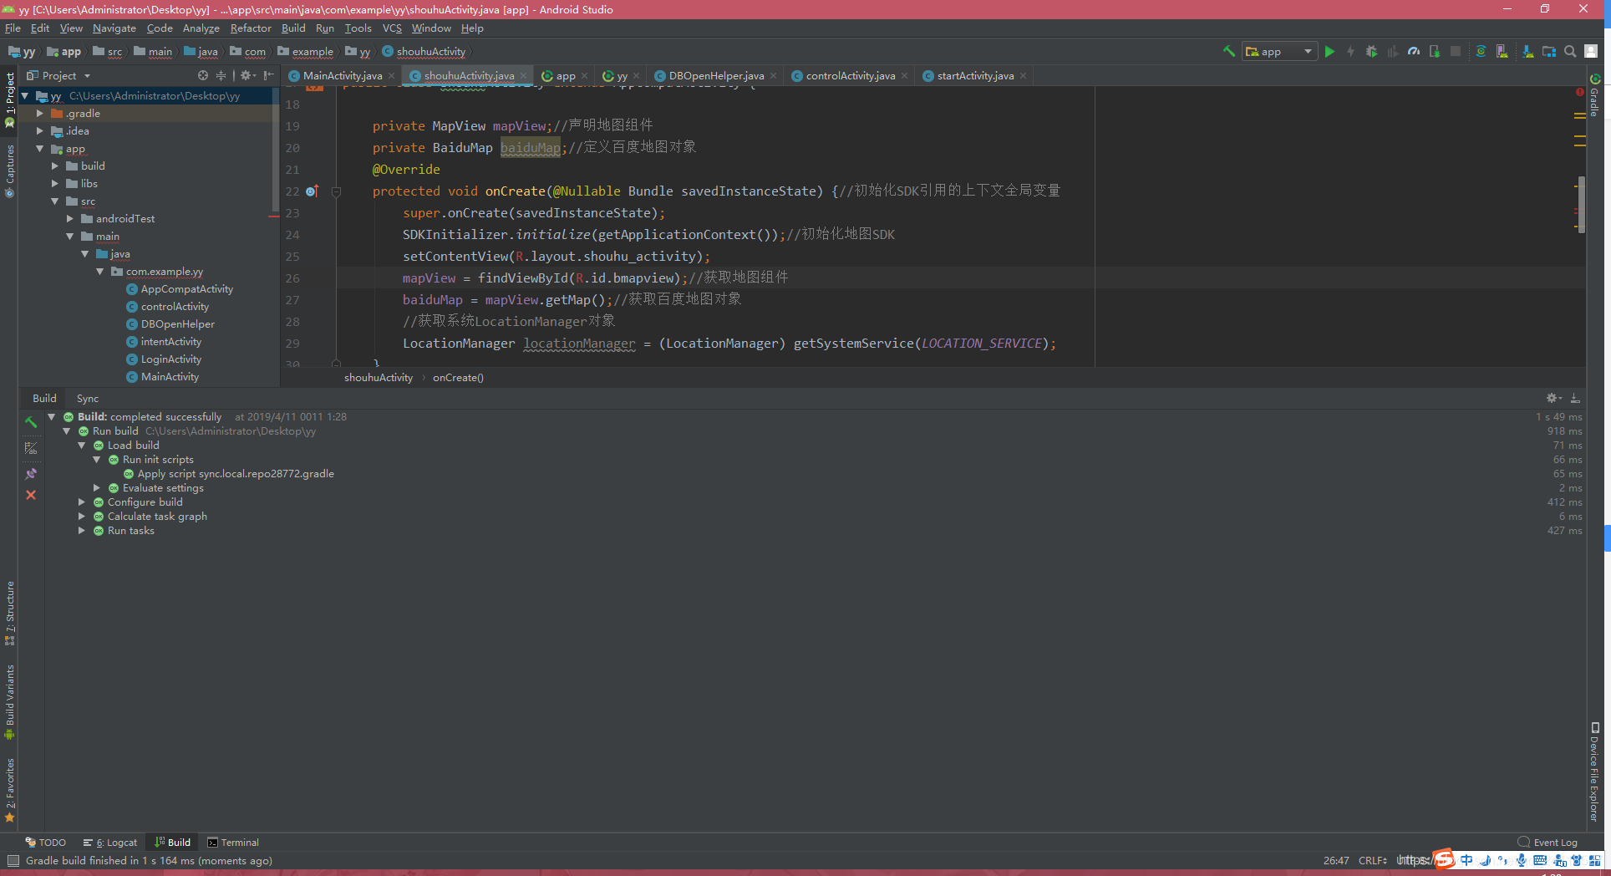Screen dimensions: 1611x876
Task: Sync project with Gradle files icon
Action: 1481,51
